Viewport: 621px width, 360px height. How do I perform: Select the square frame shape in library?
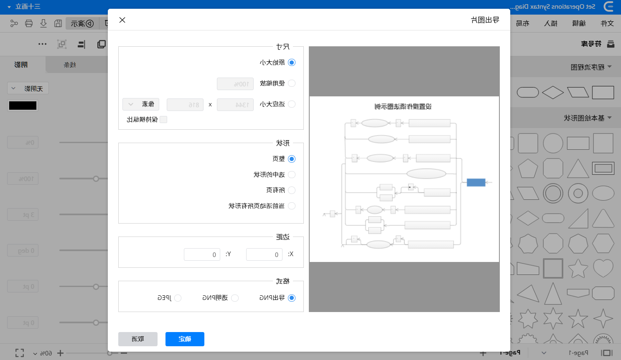point(553,268)
